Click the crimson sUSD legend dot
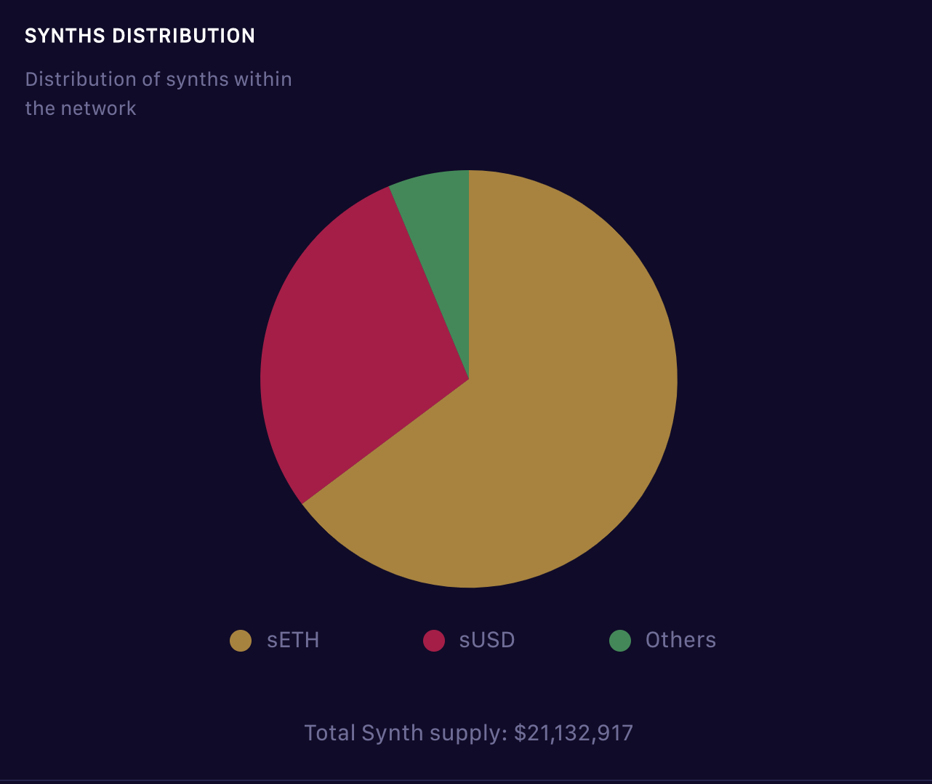This screenshot has width=932, height=784. click(x=434, y=641)
